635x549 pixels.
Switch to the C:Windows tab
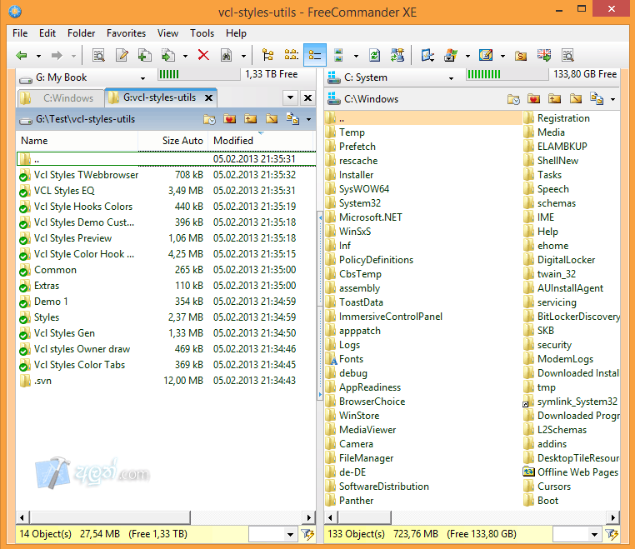coord(60,98)
